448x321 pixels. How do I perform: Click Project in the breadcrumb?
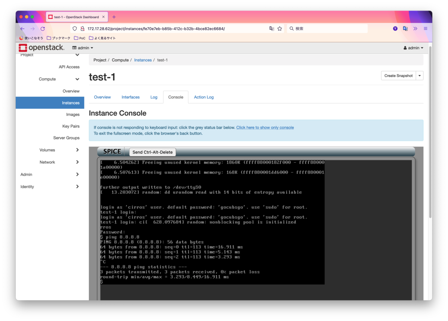coord(100,60)
